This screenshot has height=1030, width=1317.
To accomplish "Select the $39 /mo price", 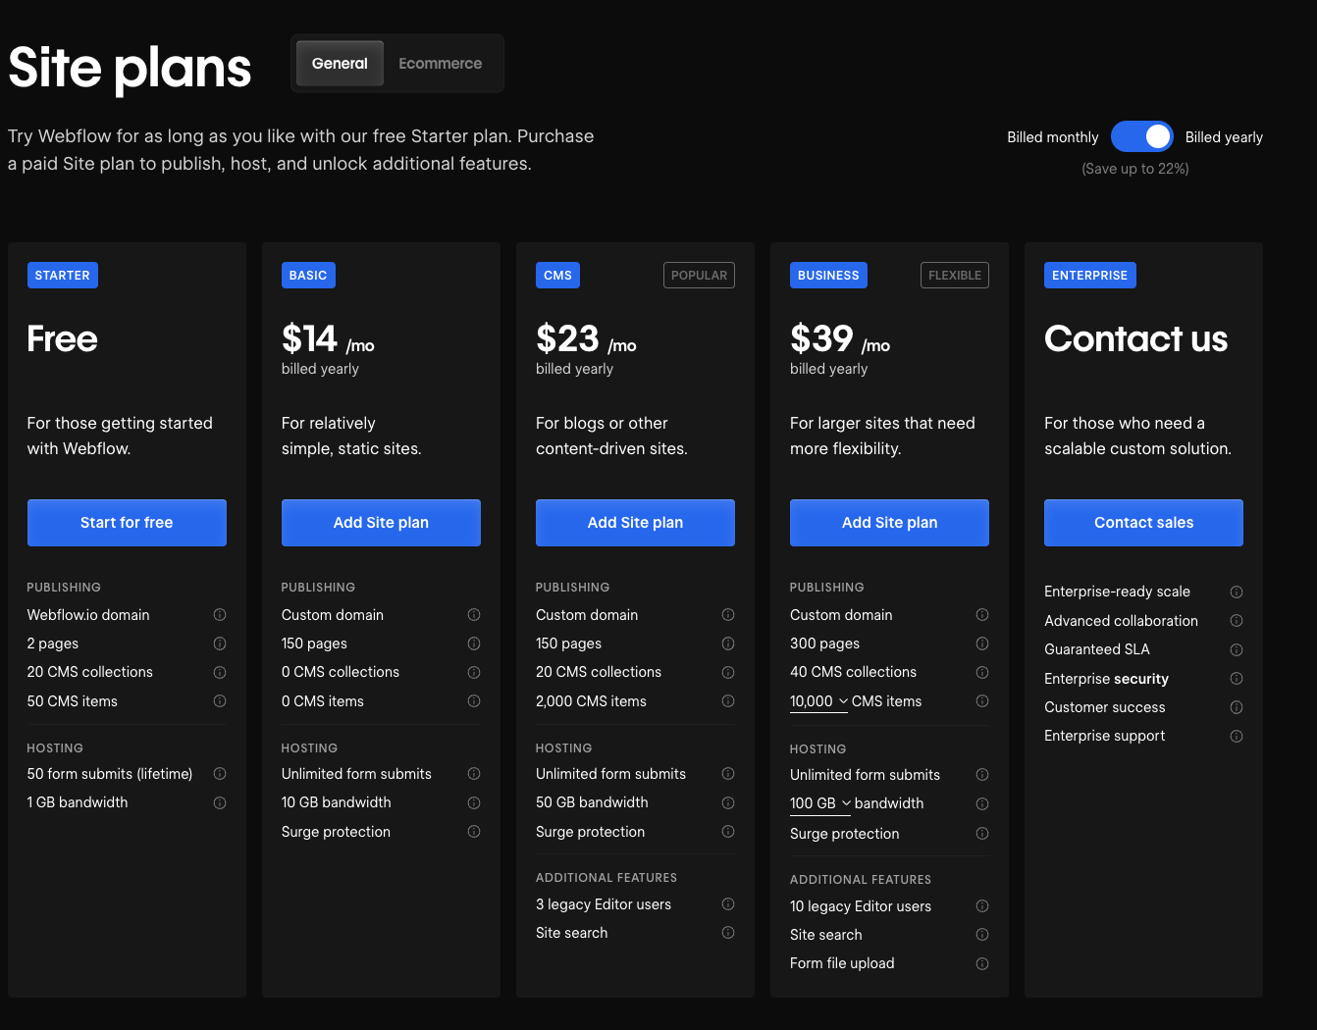I will click(840, 339).
